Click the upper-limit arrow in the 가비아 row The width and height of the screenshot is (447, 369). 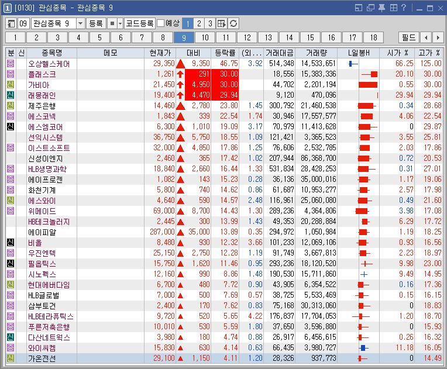[180, 85]
